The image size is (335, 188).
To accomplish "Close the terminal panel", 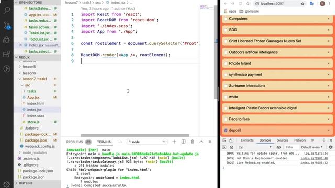I will (210, 142).
